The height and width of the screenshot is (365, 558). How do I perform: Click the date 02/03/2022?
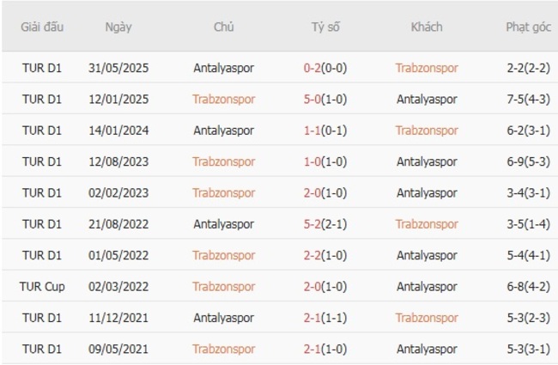tap(118, 287)
